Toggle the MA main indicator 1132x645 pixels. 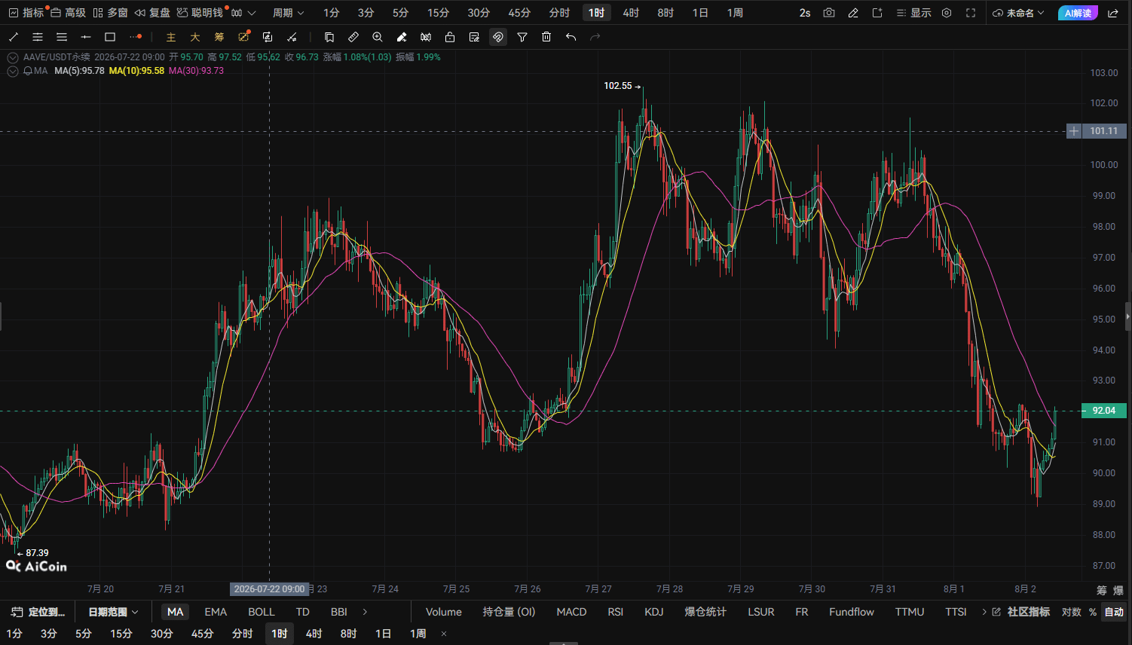click(175, 612)
